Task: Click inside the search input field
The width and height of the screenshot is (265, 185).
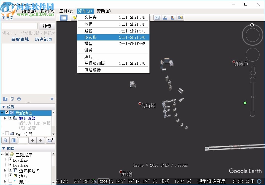Action: [x=19, y=26]
